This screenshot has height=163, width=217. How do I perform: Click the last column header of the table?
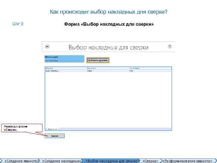(x=150, y=68)
